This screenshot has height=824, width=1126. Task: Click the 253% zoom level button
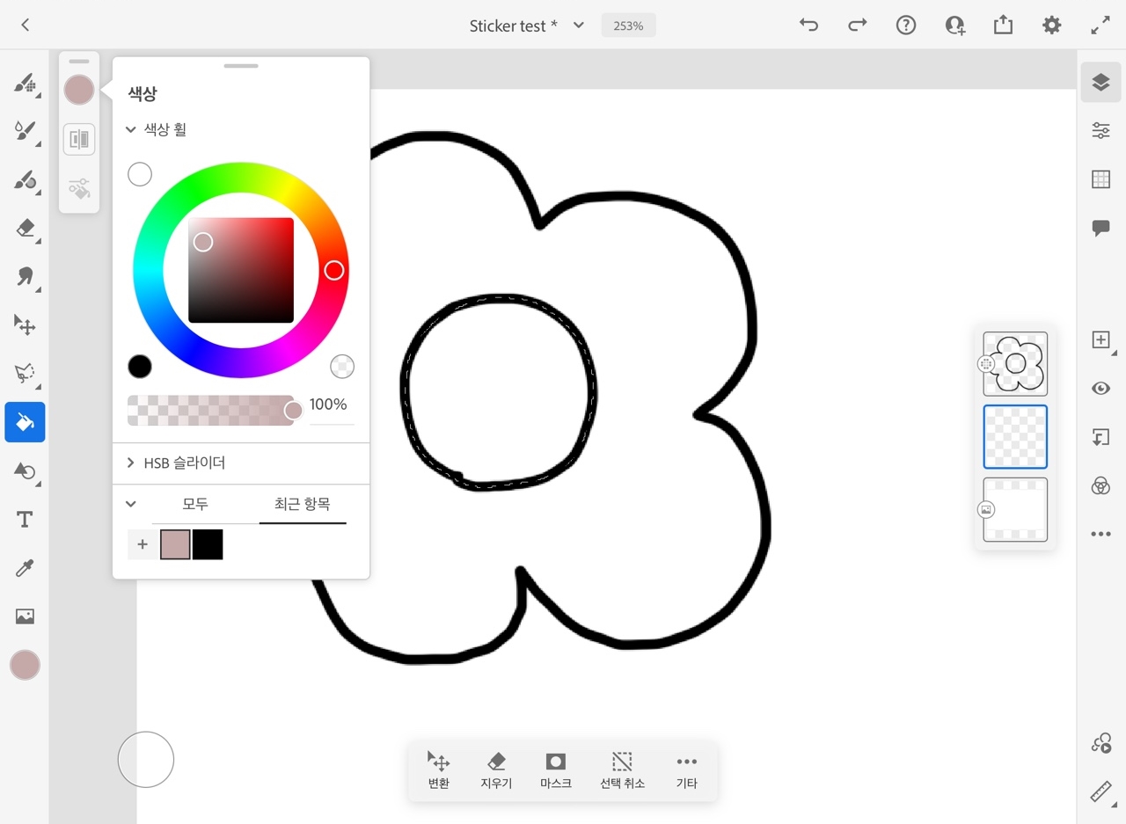[x=628, y=26]
